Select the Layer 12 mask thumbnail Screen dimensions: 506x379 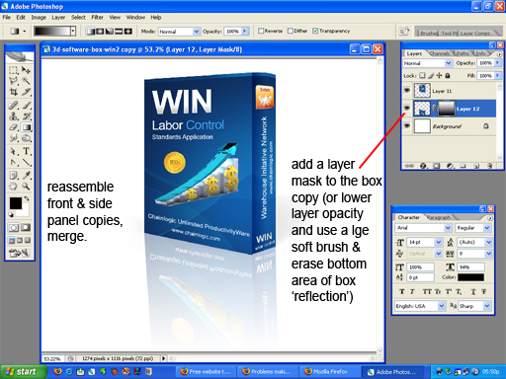[447, 109]
